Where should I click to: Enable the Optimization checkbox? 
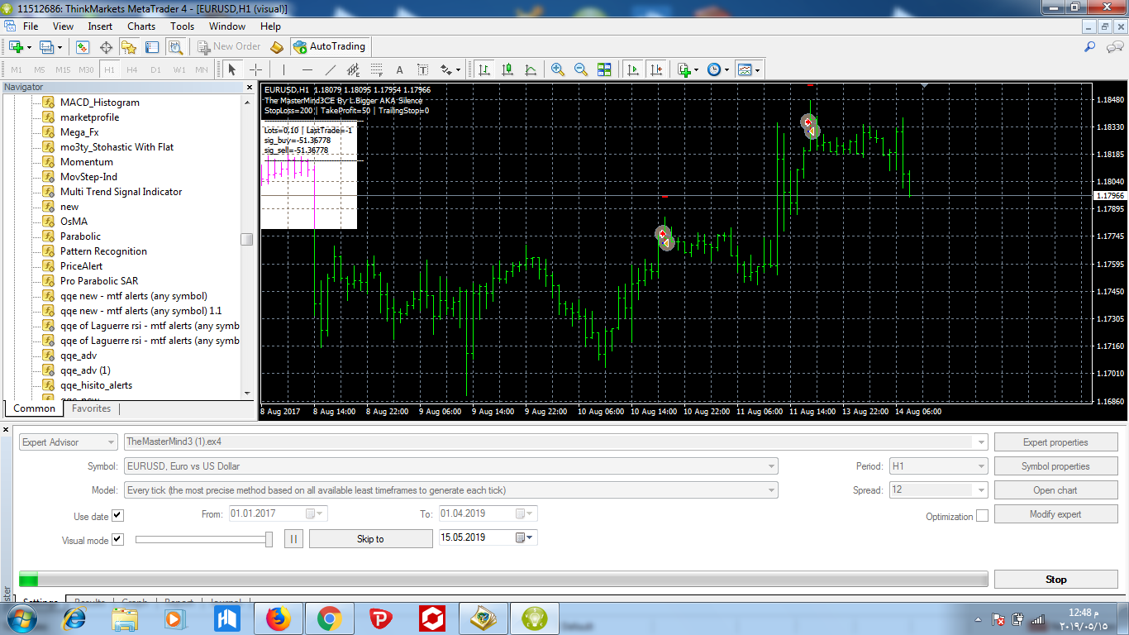click(982, 515)
